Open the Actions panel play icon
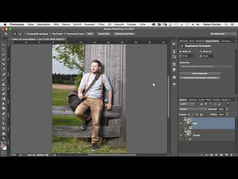The width and height of the screenshot is (238, 179). 174,44
